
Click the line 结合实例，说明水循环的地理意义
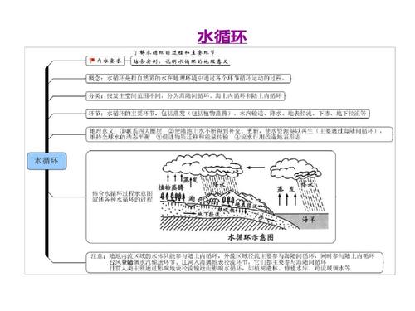(181, 61)
